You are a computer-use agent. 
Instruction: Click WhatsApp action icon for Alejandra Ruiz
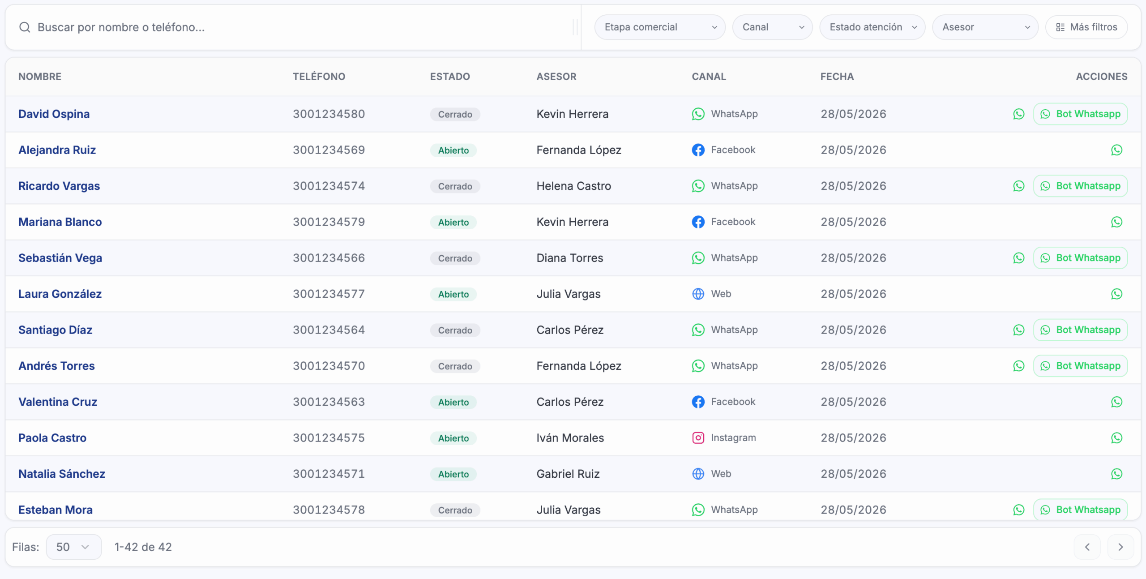(x=1116, y=150)
